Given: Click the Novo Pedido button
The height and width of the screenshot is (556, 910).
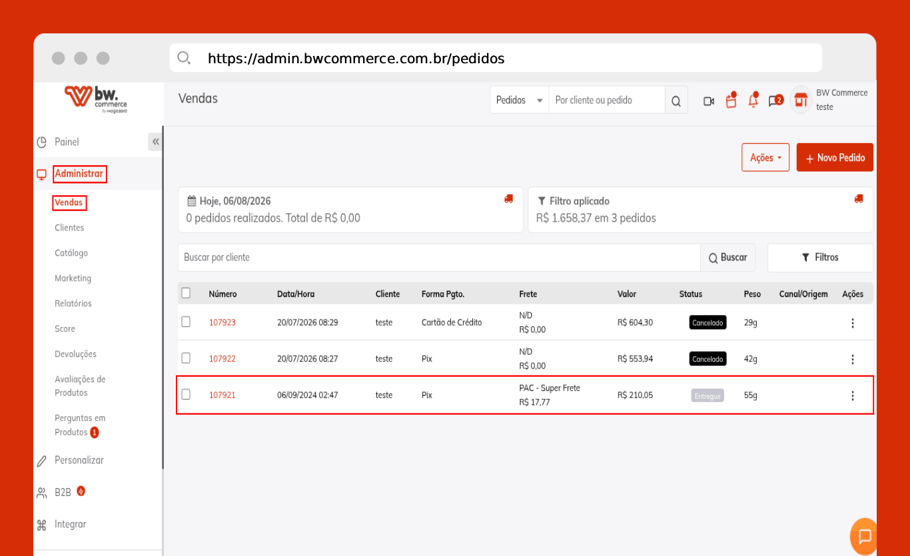Looking at the screenshot, I should tap(835, 158).
